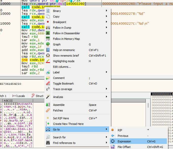The height and width of the screenshot is (149, 173).
Task: Click the Trace coverage footprints icon
Action: click(48, 89)
